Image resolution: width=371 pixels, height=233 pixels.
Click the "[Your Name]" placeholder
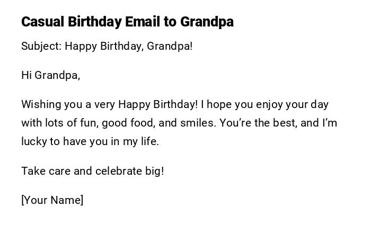[x=52, y=200]
